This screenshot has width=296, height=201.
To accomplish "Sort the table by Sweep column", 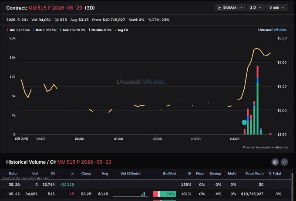I will pyautogui.click(x=215, y=174).
